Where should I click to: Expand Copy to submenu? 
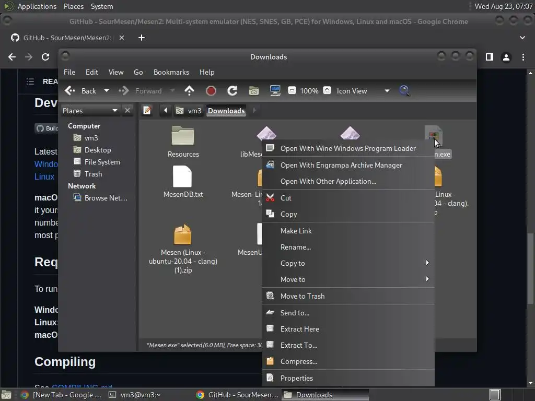pos(348,263)
